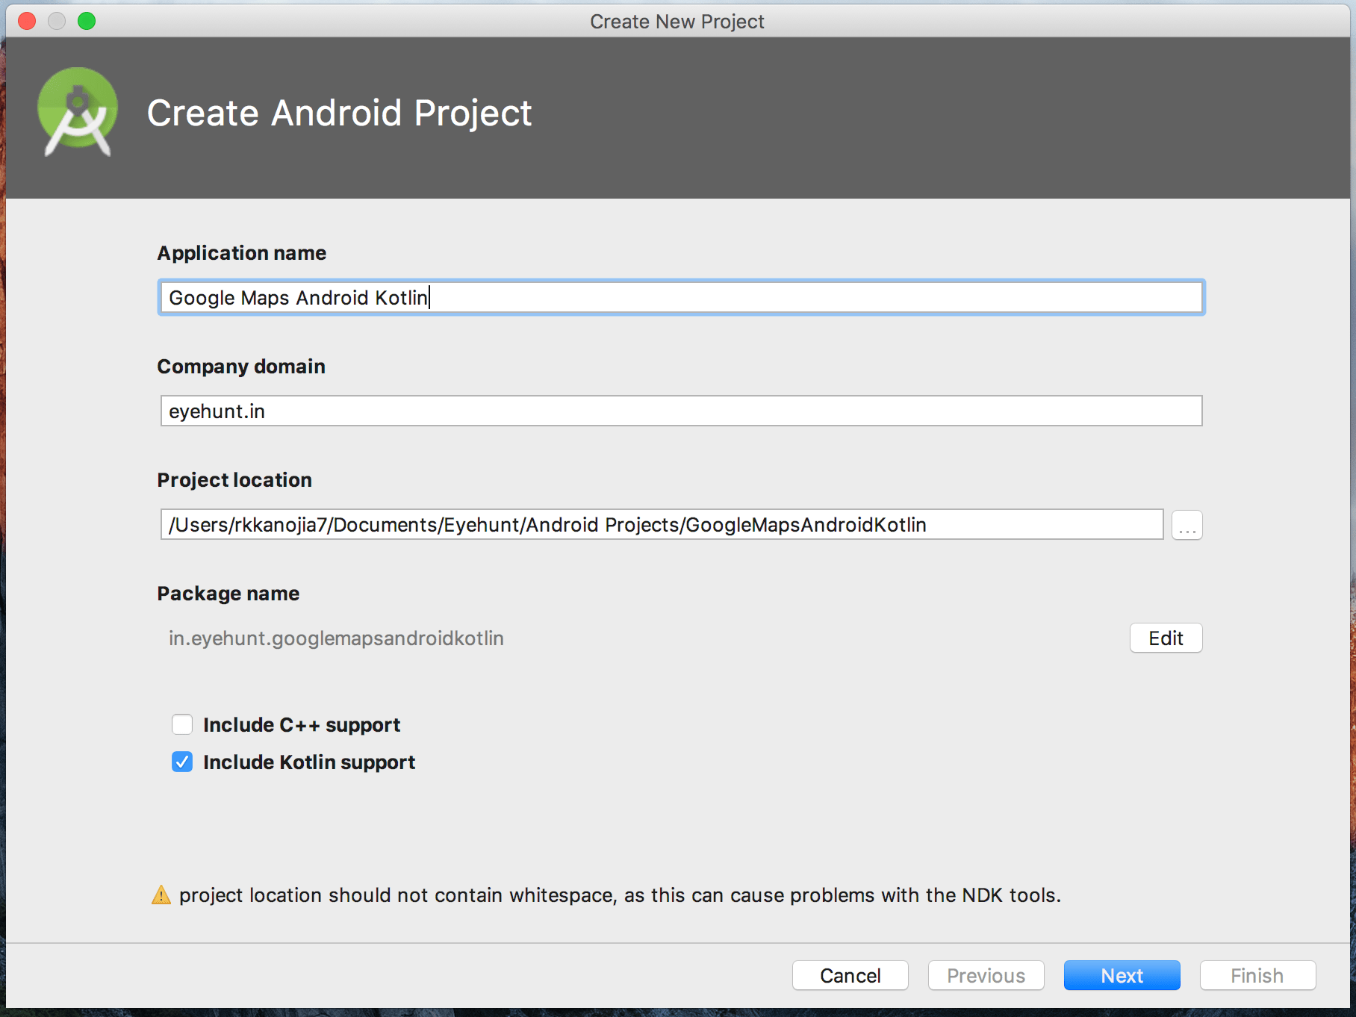Screen dimensions: 1356x1017
Task: Click Cancel to abandon project creation
Action: click(x=849, y=975)
